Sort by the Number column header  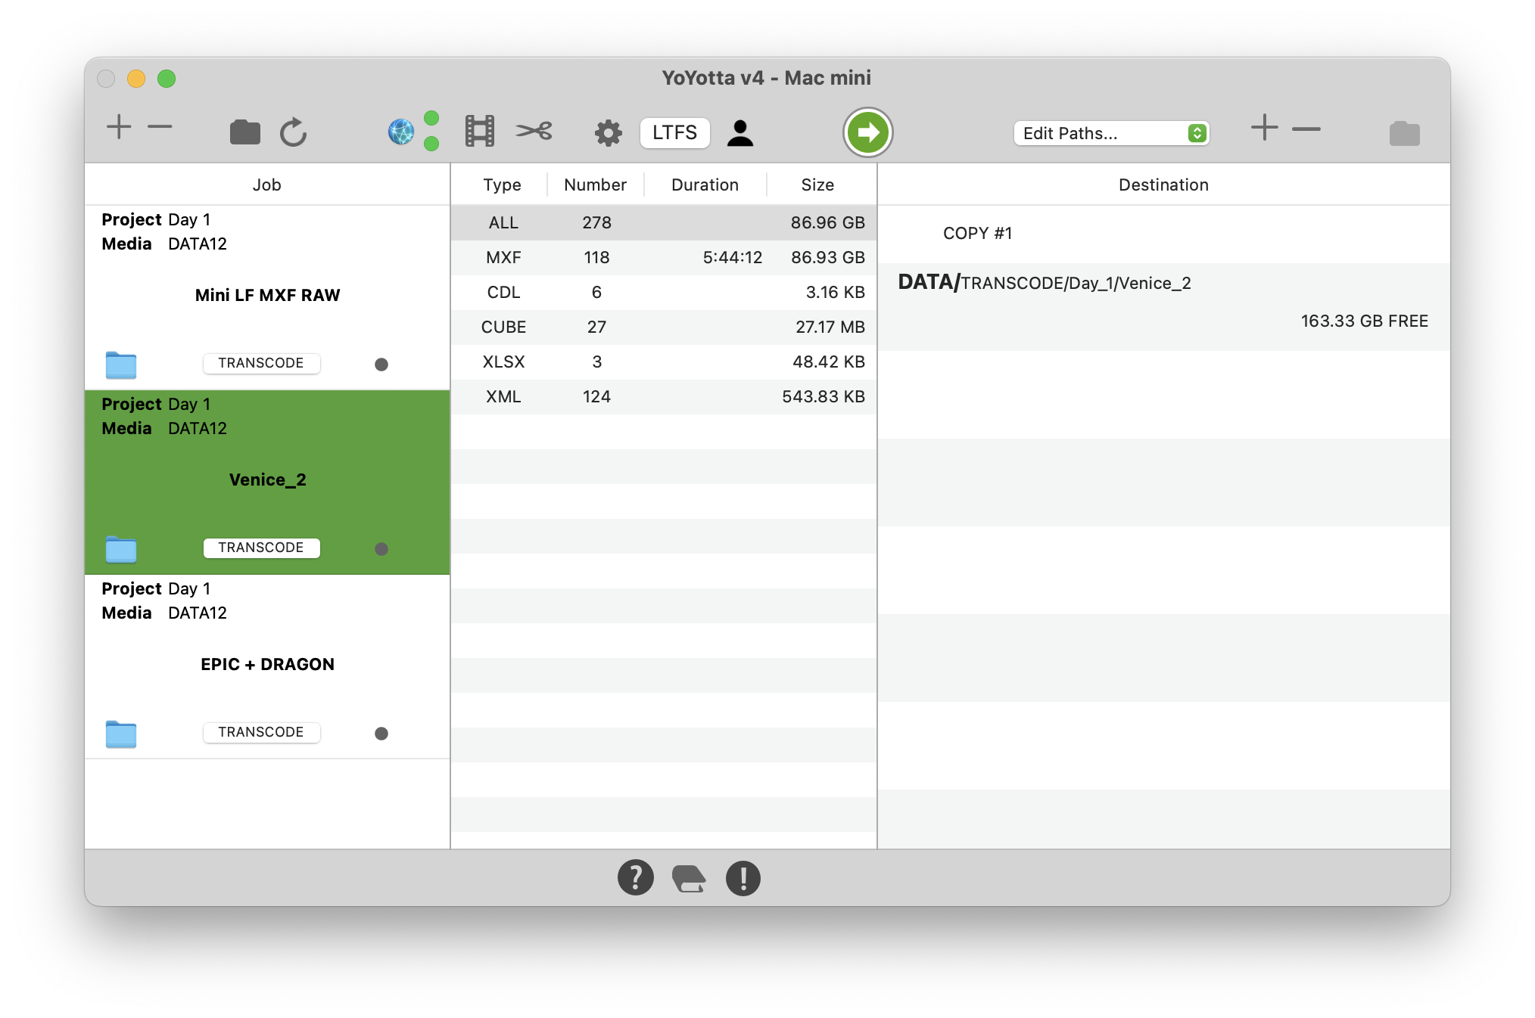(596, 185)
